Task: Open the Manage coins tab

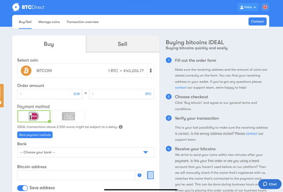Action: pos(49,22)
